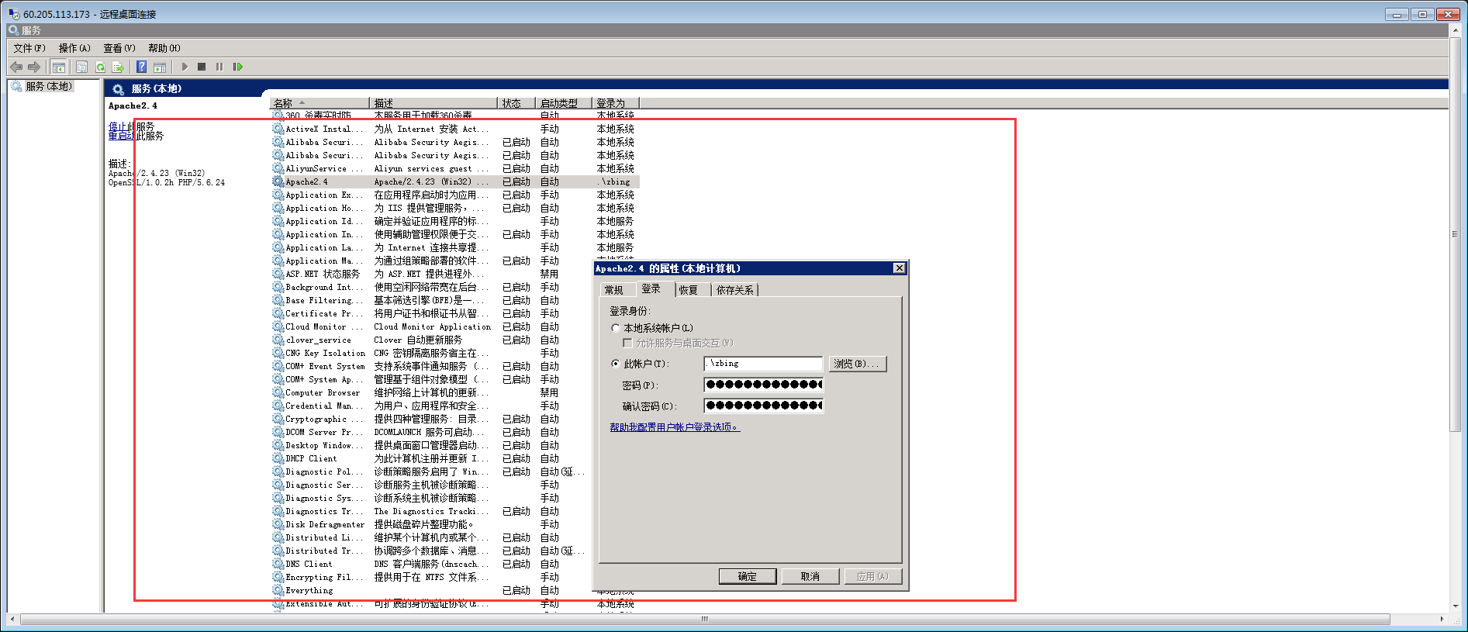Click the vertical scrollbar down arrow

click(x=1455, y=606)
